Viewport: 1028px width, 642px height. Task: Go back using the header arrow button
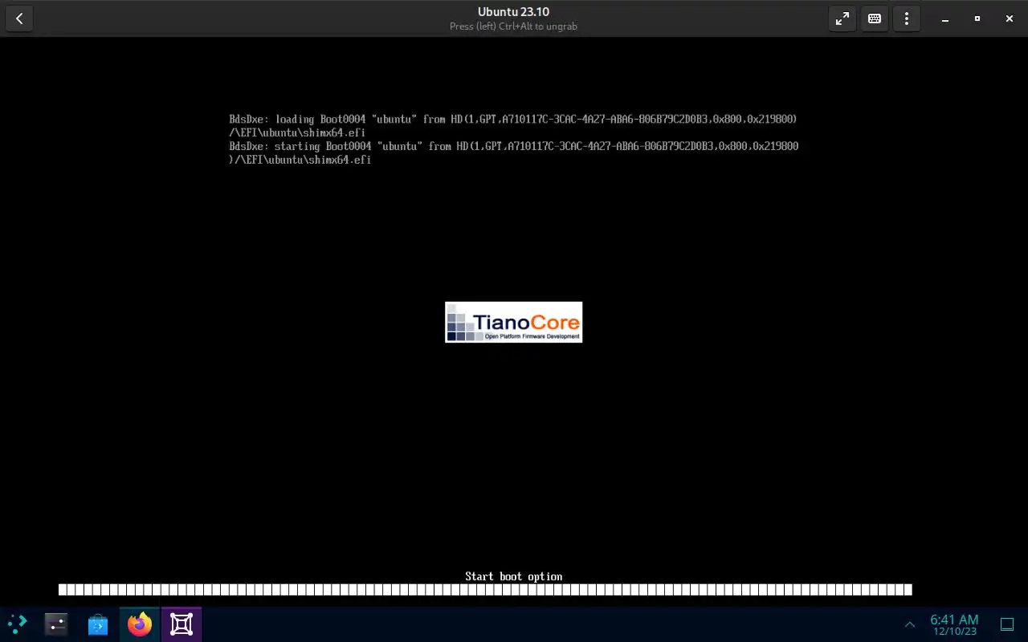[x=19, y=18]
